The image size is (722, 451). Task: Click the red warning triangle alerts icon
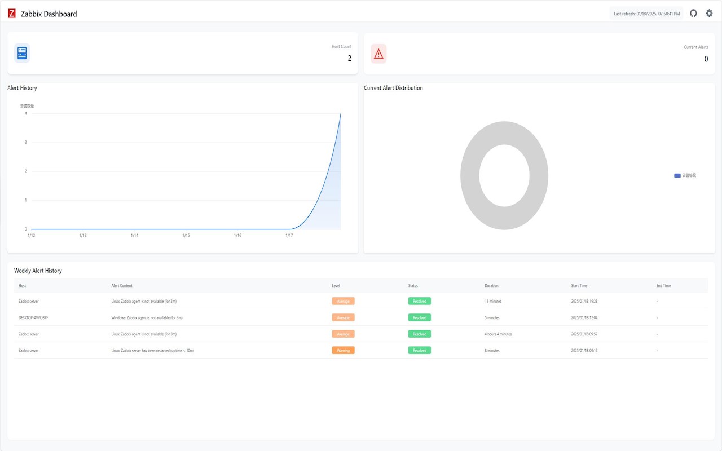tap(378, 54)
